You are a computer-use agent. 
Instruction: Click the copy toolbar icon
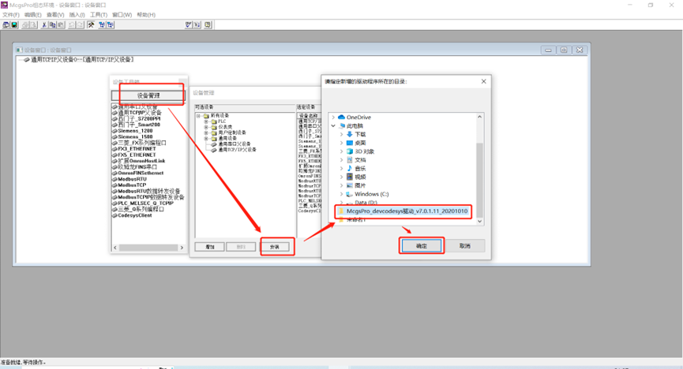(x=53, y=24)
